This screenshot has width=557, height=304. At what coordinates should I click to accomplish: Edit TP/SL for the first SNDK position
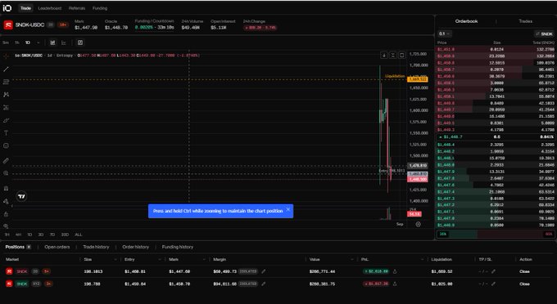pos(493,271)
